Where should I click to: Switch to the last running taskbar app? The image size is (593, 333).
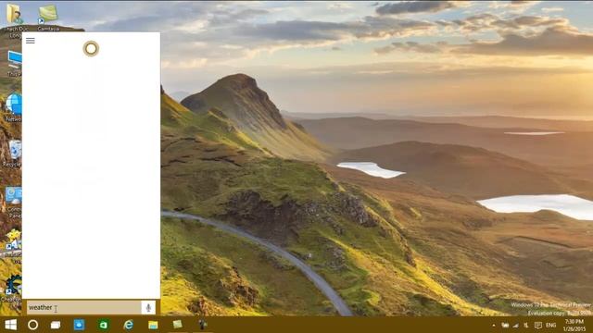[202, 325]
